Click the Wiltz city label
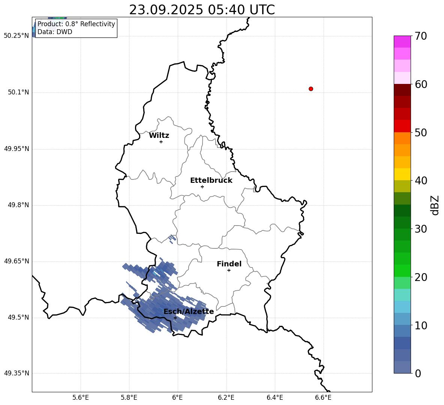 [159, 136]
